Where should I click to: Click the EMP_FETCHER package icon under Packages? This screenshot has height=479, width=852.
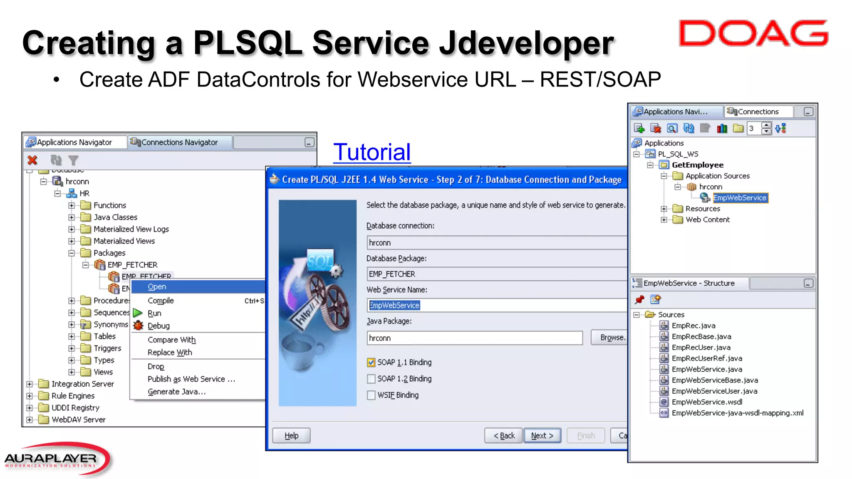[x=99, y=265]
